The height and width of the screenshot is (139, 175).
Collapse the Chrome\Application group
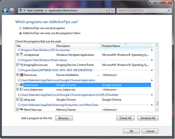coord(152,80)
